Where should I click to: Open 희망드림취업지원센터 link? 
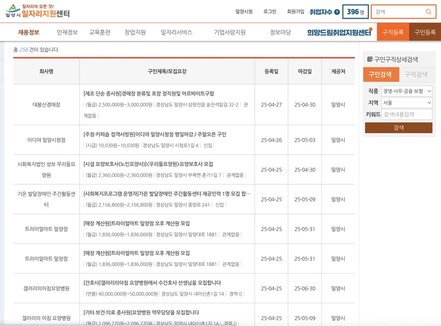(339, 33)
